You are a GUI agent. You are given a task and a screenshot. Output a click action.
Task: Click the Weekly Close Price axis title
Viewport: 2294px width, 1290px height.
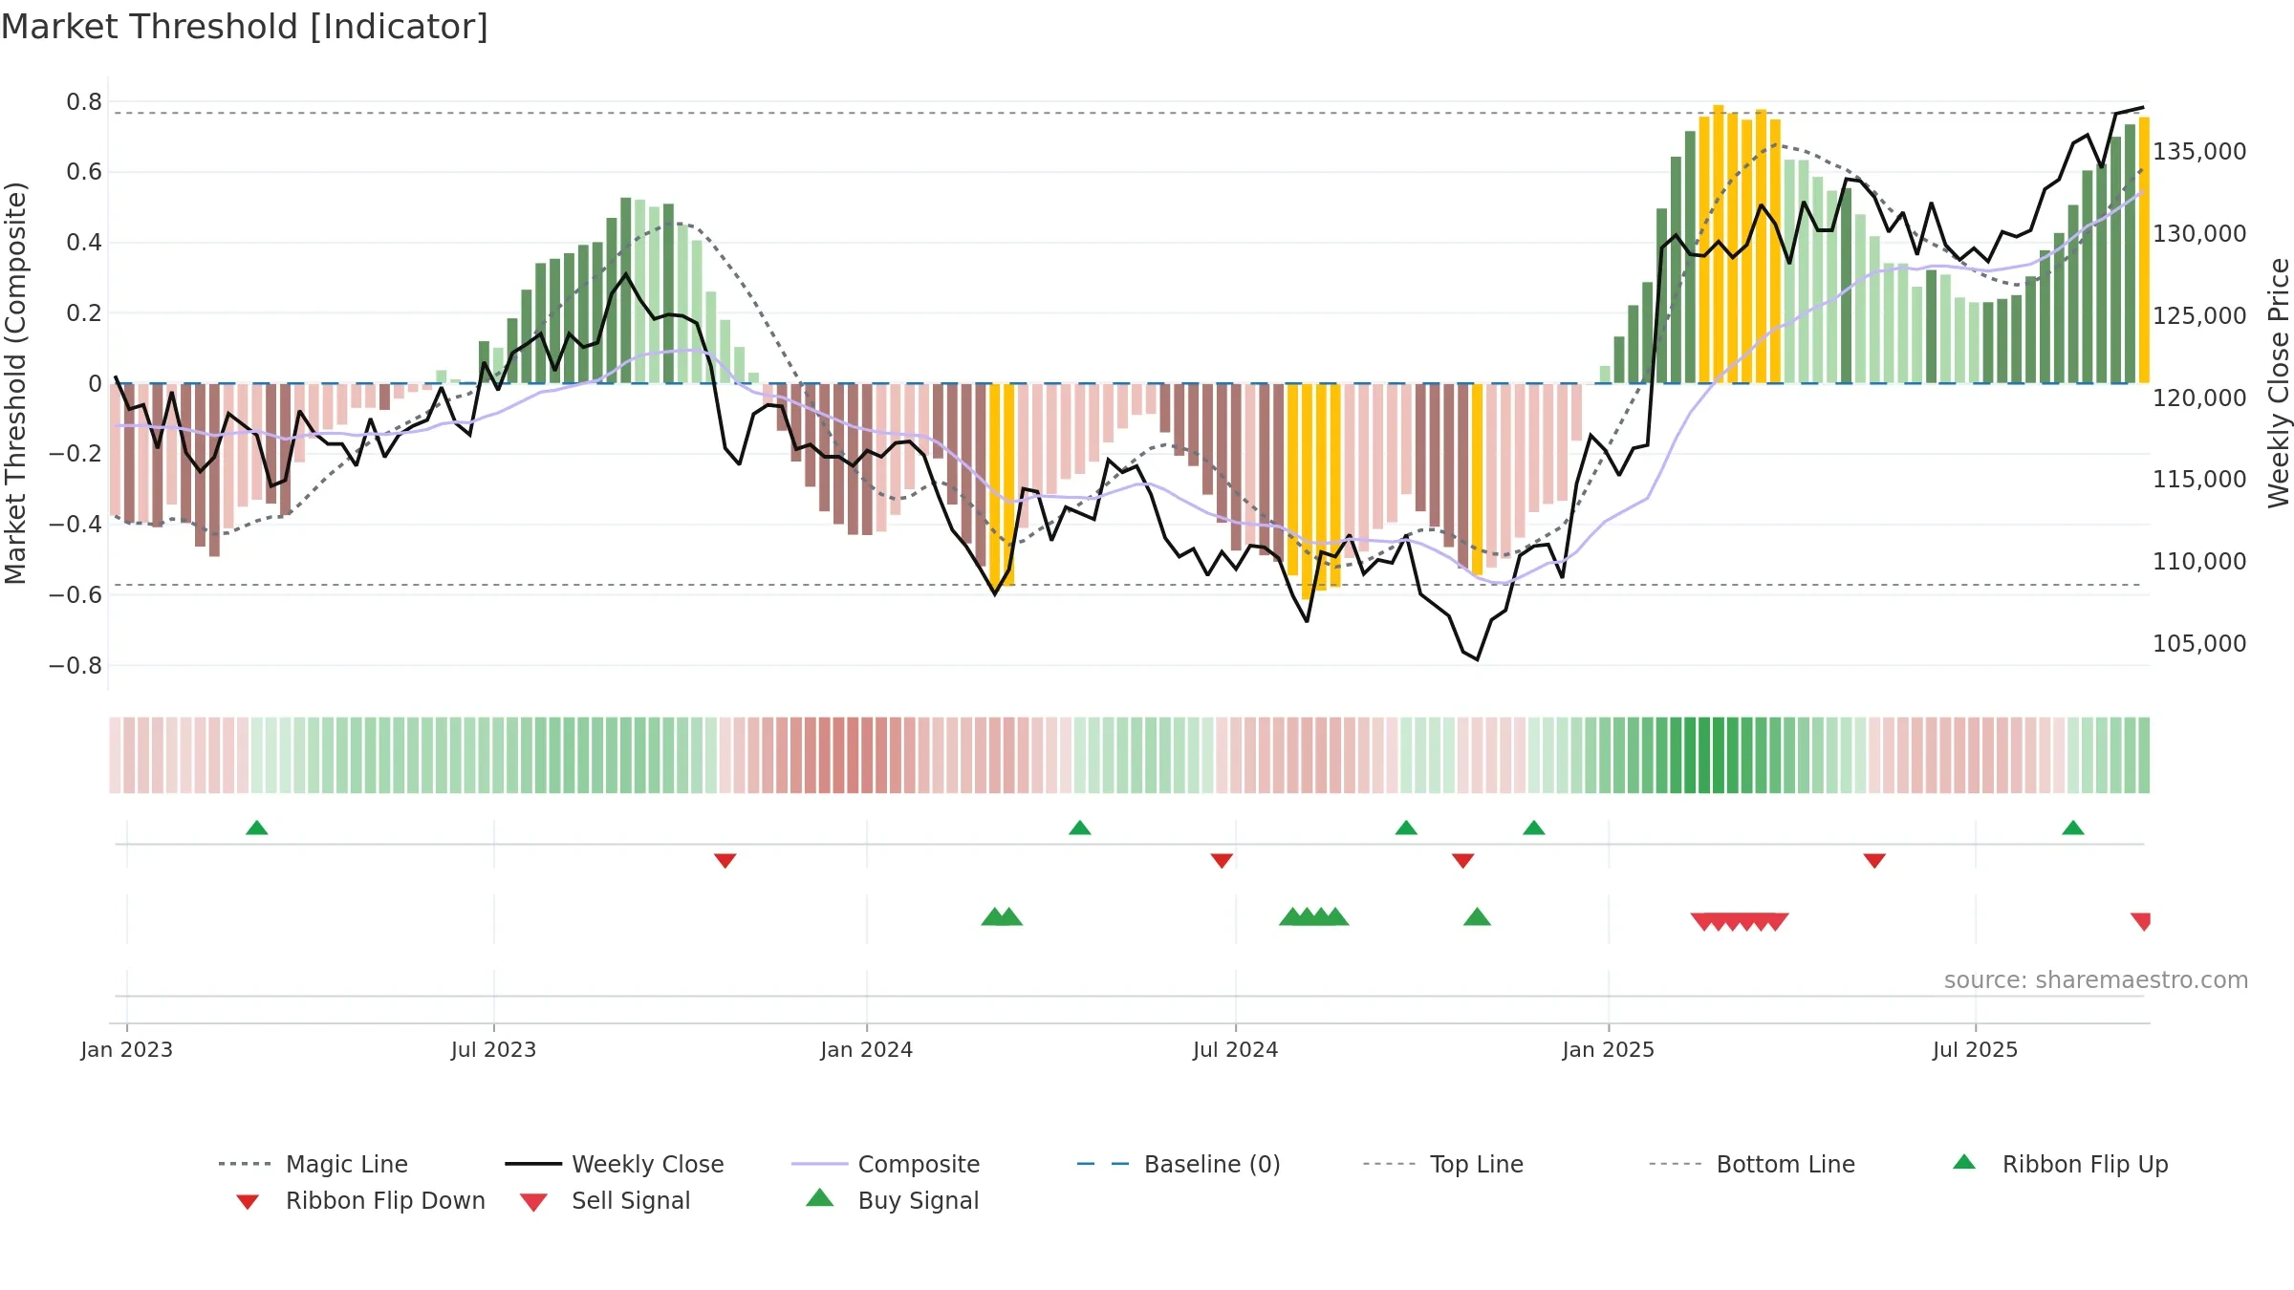point(2279,382)
